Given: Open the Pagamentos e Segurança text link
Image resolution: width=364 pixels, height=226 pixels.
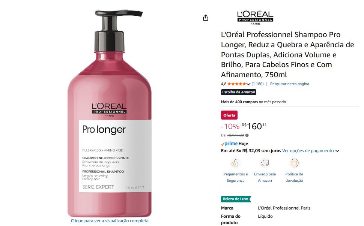Looking at the screenshot, I should point(235,177).
